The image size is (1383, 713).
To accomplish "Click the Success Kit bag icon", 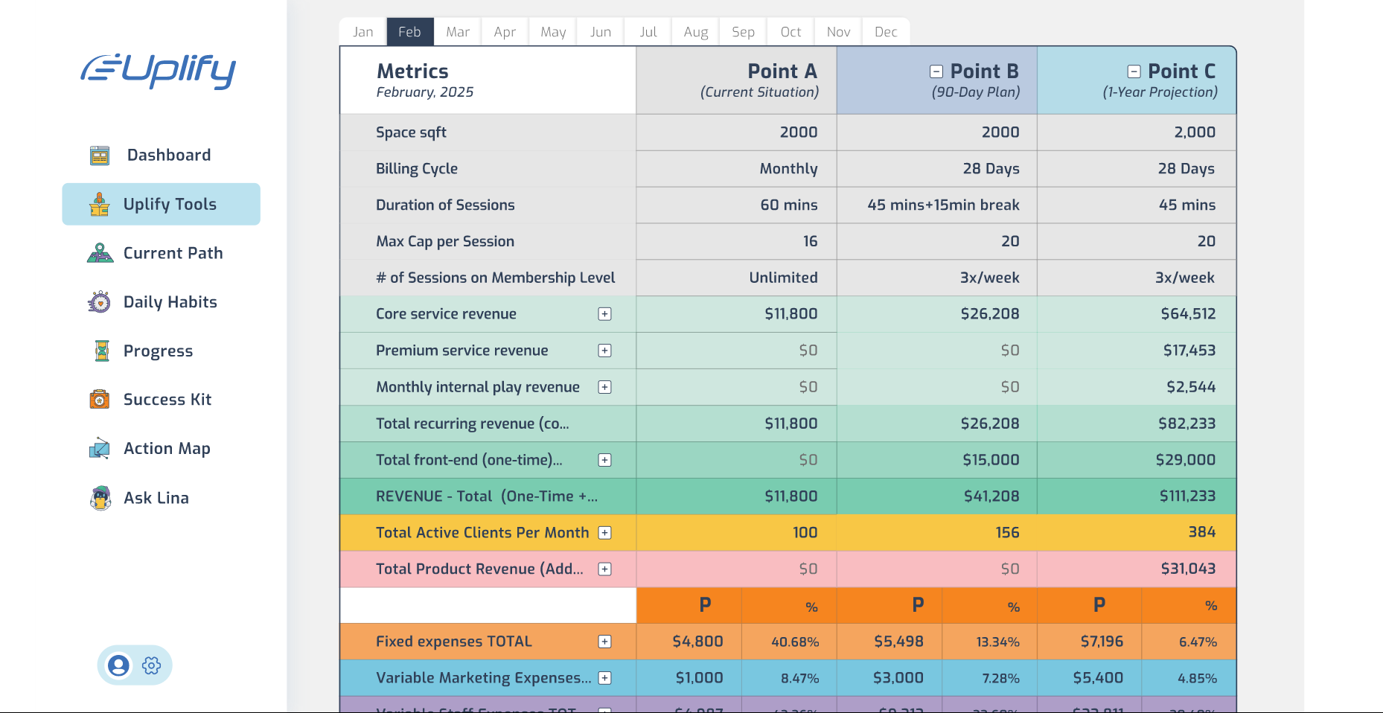I will pos(100,400).
